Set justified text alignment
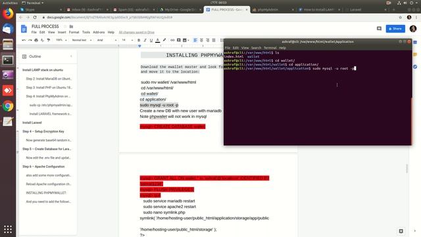This screenshot has height=237, width=421. pos(214,40)
